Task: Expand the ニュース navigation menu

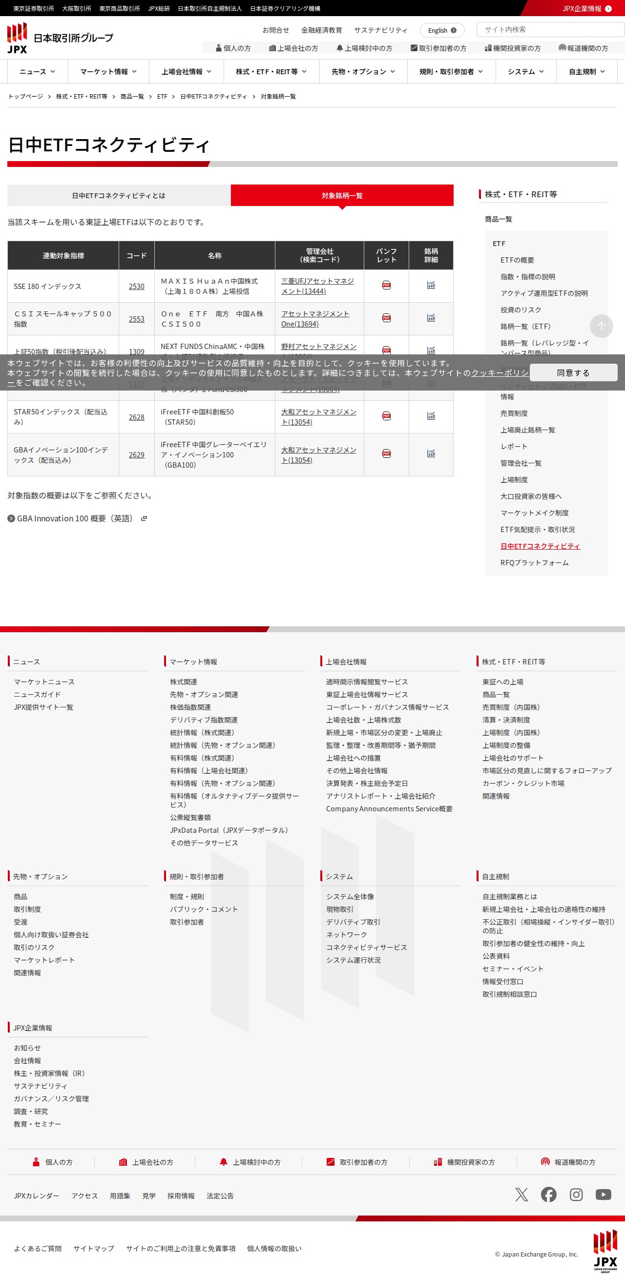Action: 37,71
